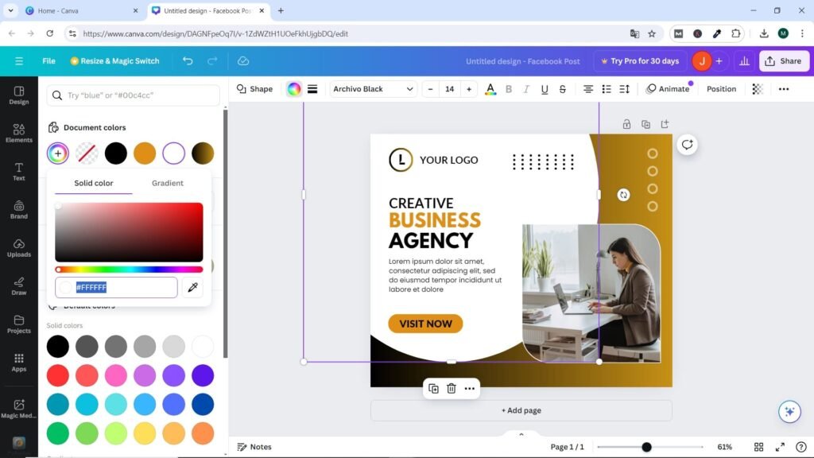Toggle italic text formatting
This screenshot has height=458, width=814.
tap(526, 89)
